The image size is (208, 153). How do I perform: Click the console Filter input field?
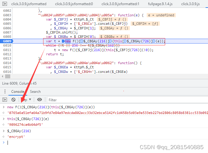127,100
